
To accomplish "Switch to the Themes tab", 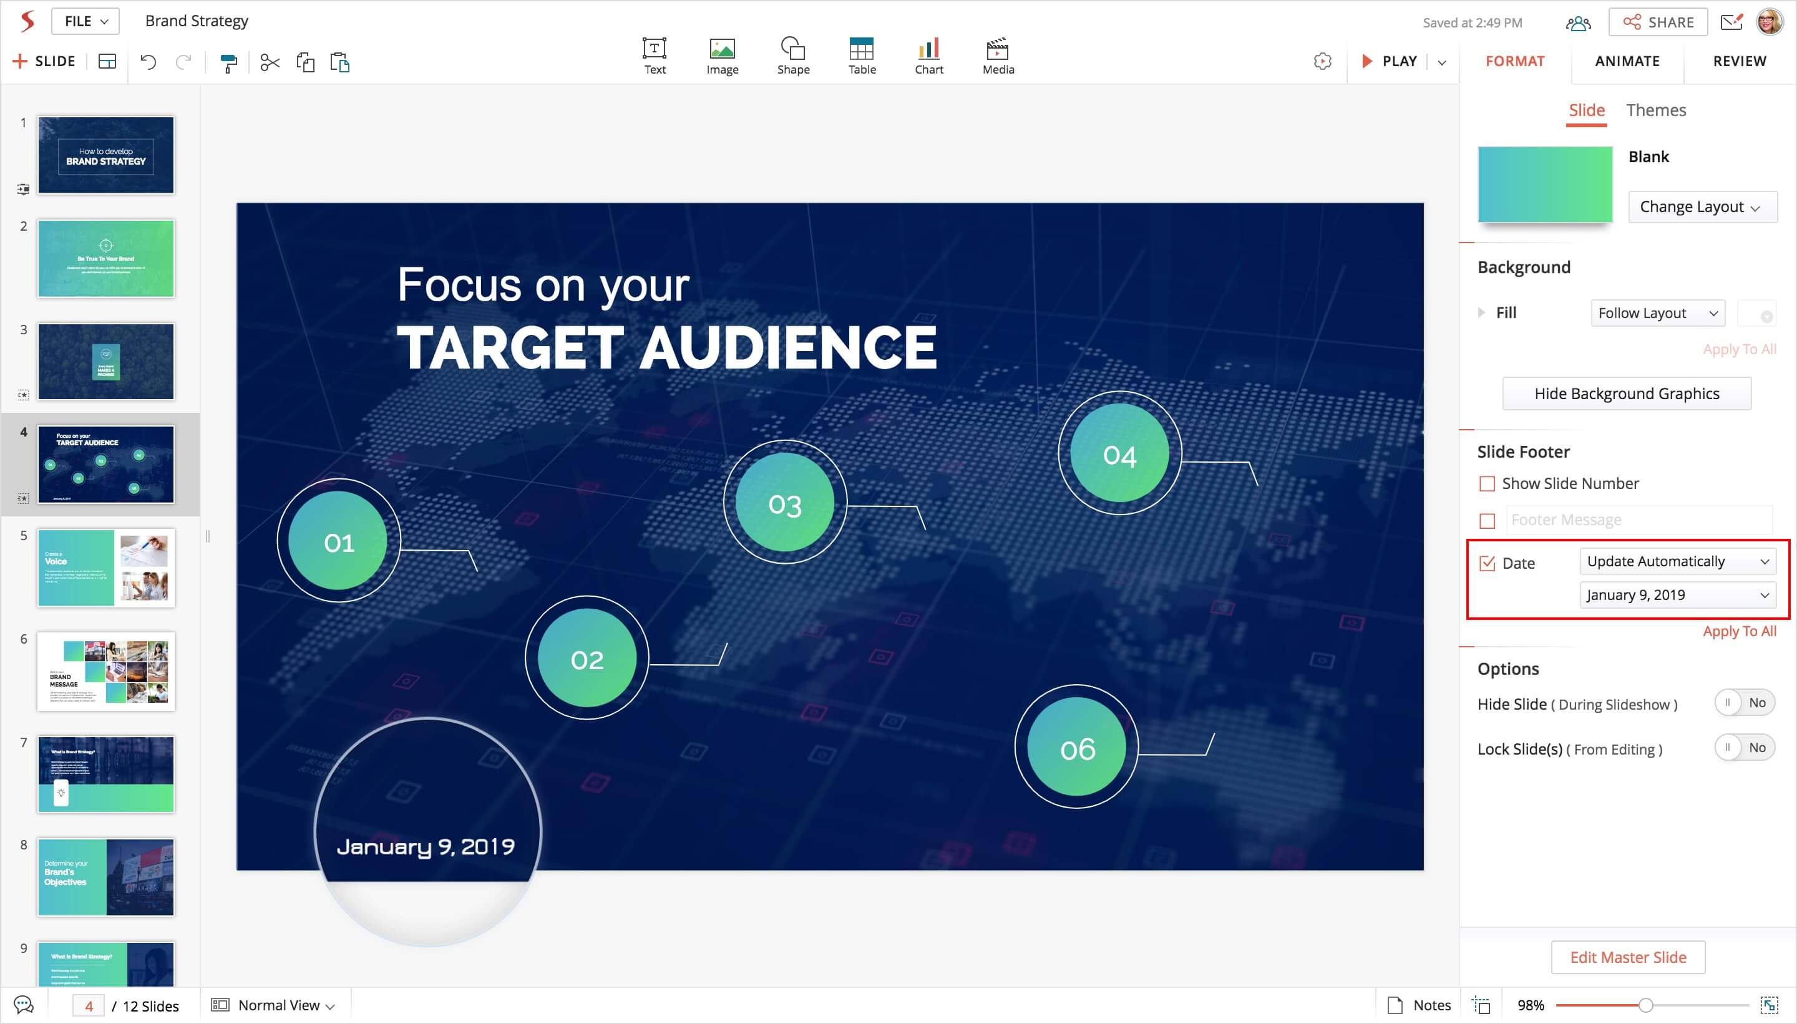I will coord(1655,110).
